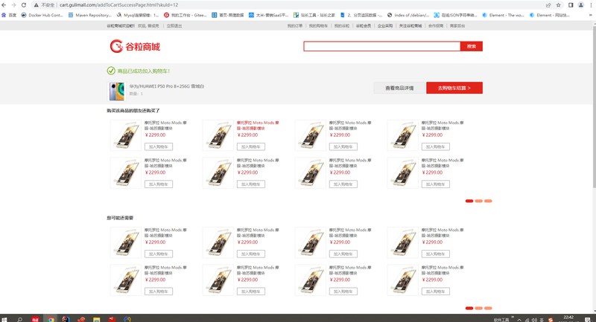Open the 我的工作台 - Gitee bookmark
Screen dimensions: 596x322
coord(186,15)
